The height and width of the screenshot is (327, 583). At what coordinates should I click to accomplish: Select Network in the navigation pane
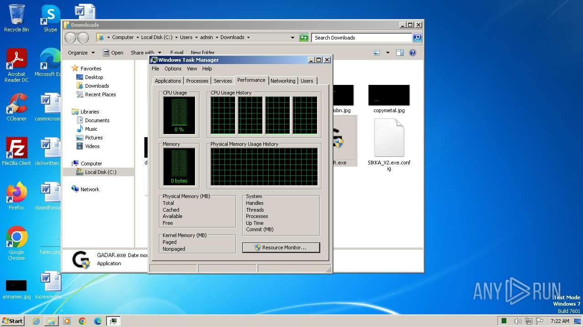(90, 189)
